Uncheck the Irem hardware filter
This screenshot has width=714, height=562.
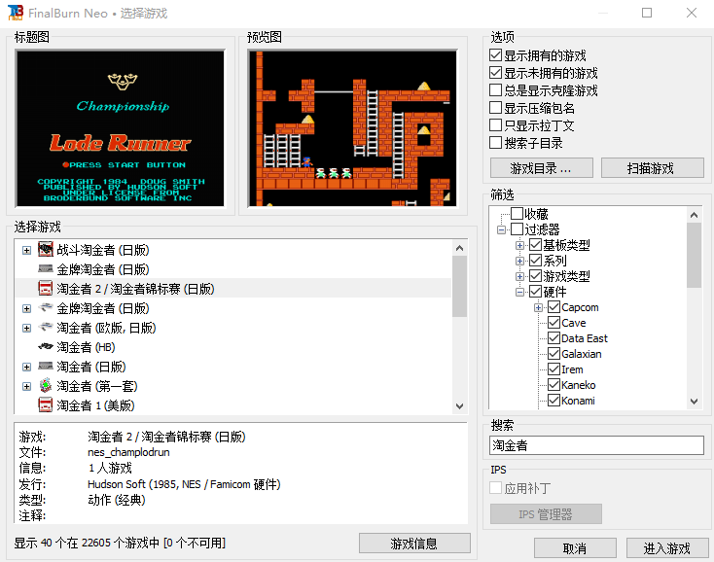553,369
